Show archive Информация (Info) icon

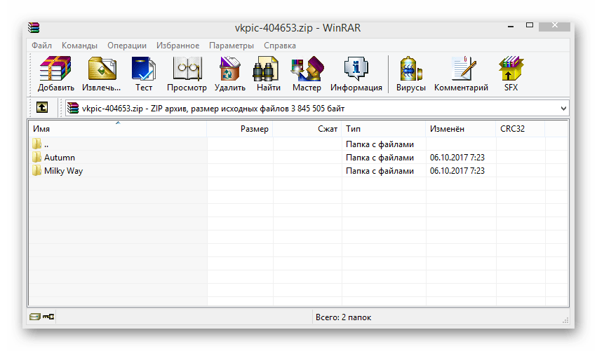coord(356,74)
